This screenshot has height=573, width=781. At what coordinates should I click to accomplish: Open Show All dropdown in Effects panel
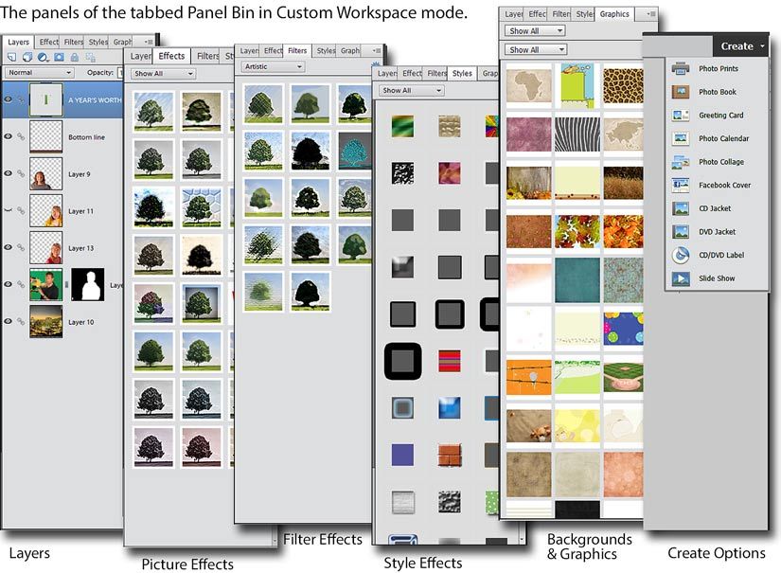coord(163,74)
